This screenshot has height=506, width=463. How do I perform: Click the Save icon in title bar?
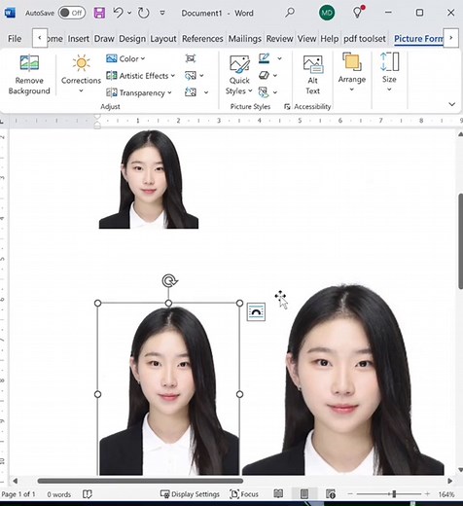[99, 13]
